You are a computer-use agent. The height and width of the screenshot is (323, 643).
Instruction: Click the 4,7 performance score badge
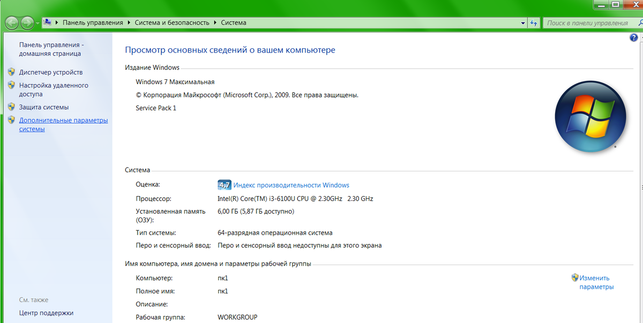[x=224, y=185]
